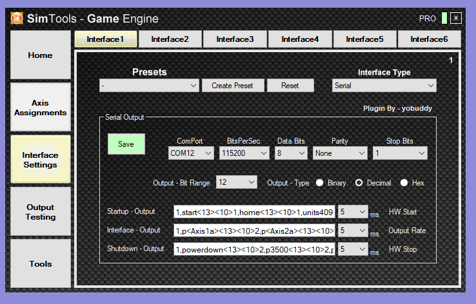Screen dimensions: 476x304
Task: Open the Parity dropdown showing None
Action: coord(340,153)
